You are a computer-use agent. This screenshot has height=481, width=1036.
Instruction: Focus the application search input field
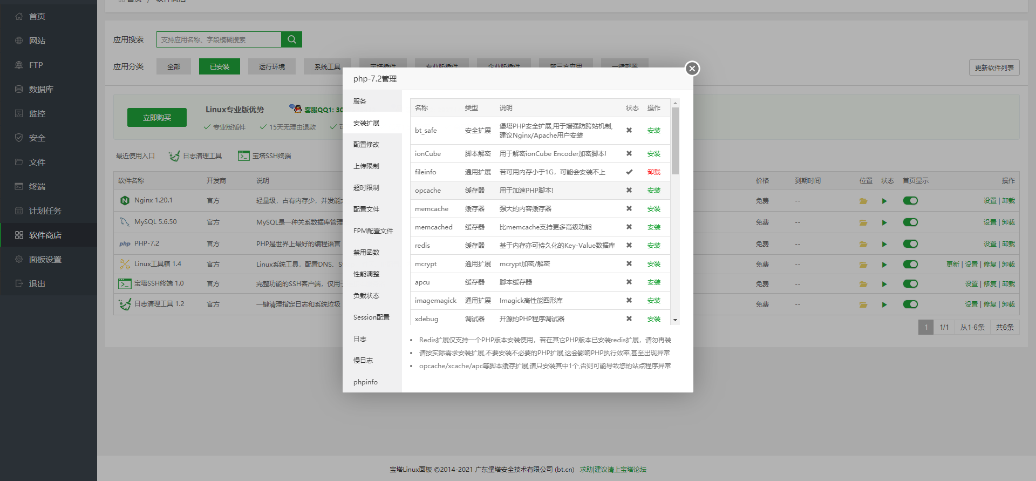coord(219,39)
